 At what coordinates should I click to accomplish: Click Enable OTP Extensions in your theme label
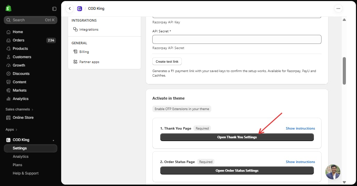(x=182, y=109)
